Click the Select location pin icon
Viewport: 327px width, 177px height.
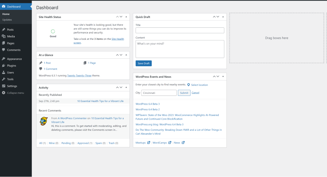(x=189, y=85)
